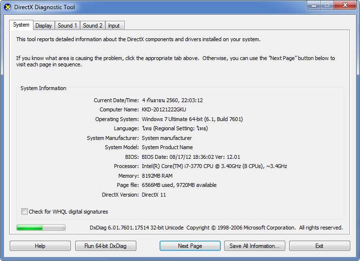This screenshot has height=261, width=360.
Task: Close the DirectX Diagnostic Tool window
Action: 345,5
